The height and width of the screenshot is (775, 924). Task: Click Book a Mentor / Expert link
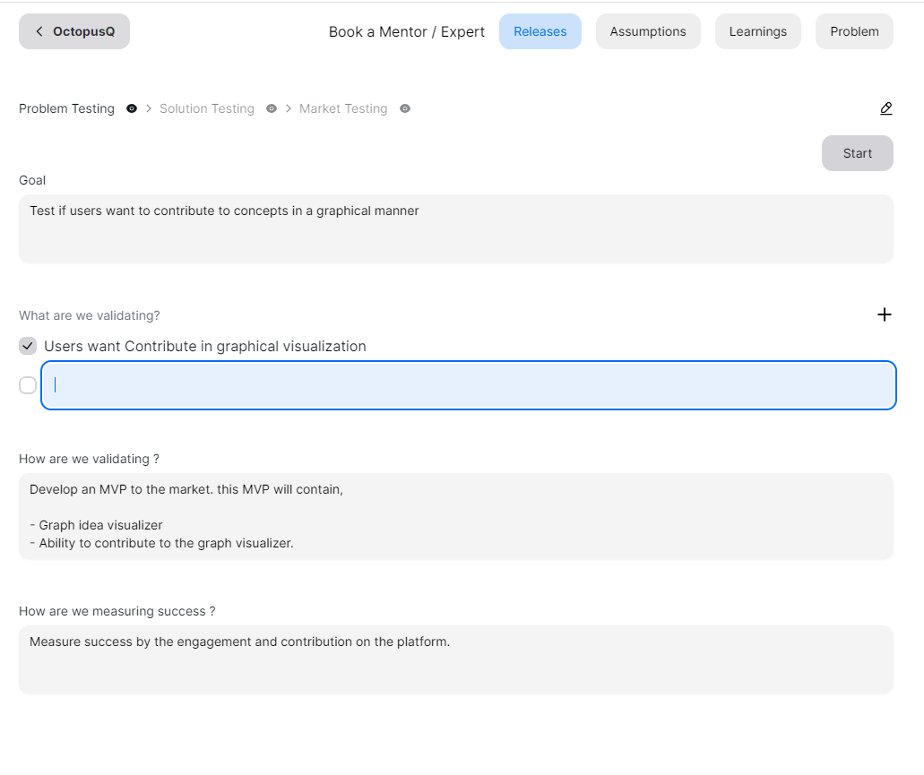(x=406, y=31)
